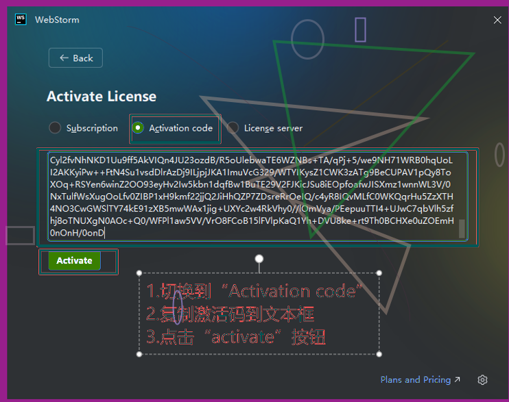Click inside the activation code text area
The width and height of the screenshot is (509, 402).
[257, 197]
